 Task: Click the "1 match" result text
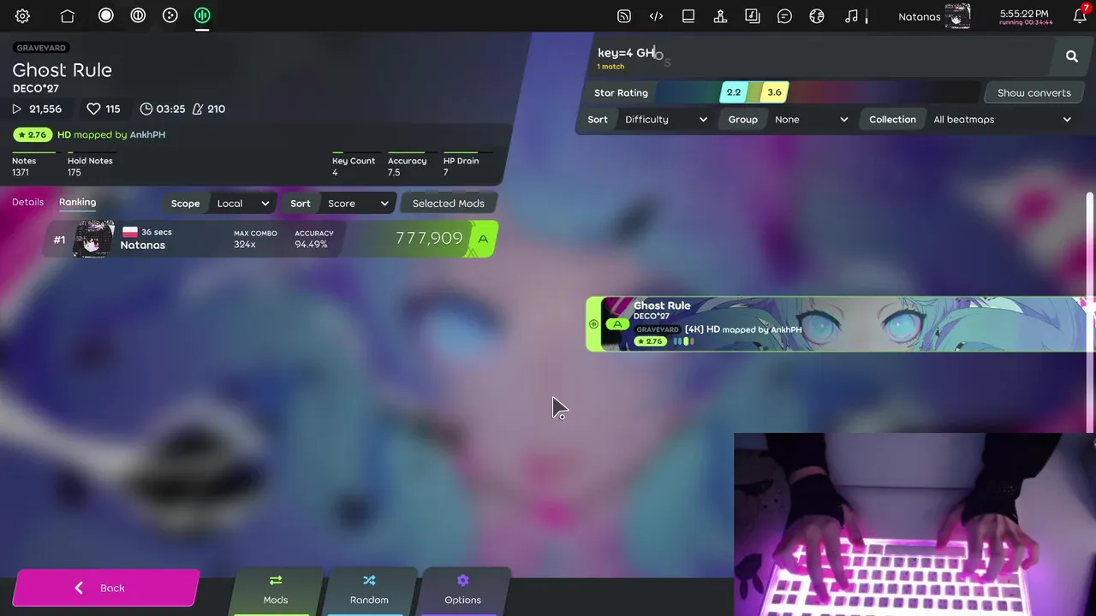(611, 67)
